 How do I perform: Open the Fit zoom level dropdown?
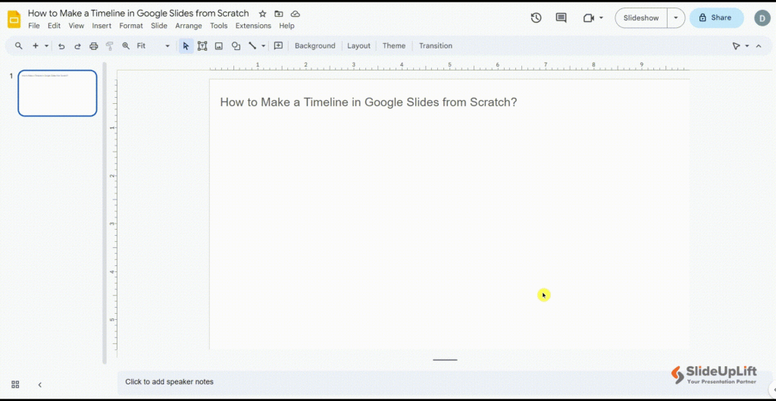(x=153, y=45)
